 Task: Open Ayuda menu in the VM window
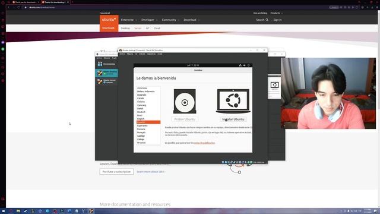(160, 54)
